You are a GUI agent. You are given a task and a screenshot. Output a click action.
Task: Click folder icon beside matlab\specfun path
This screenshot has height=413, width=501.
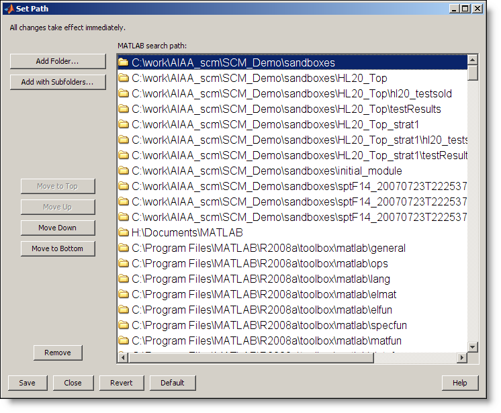pos(124,325)
